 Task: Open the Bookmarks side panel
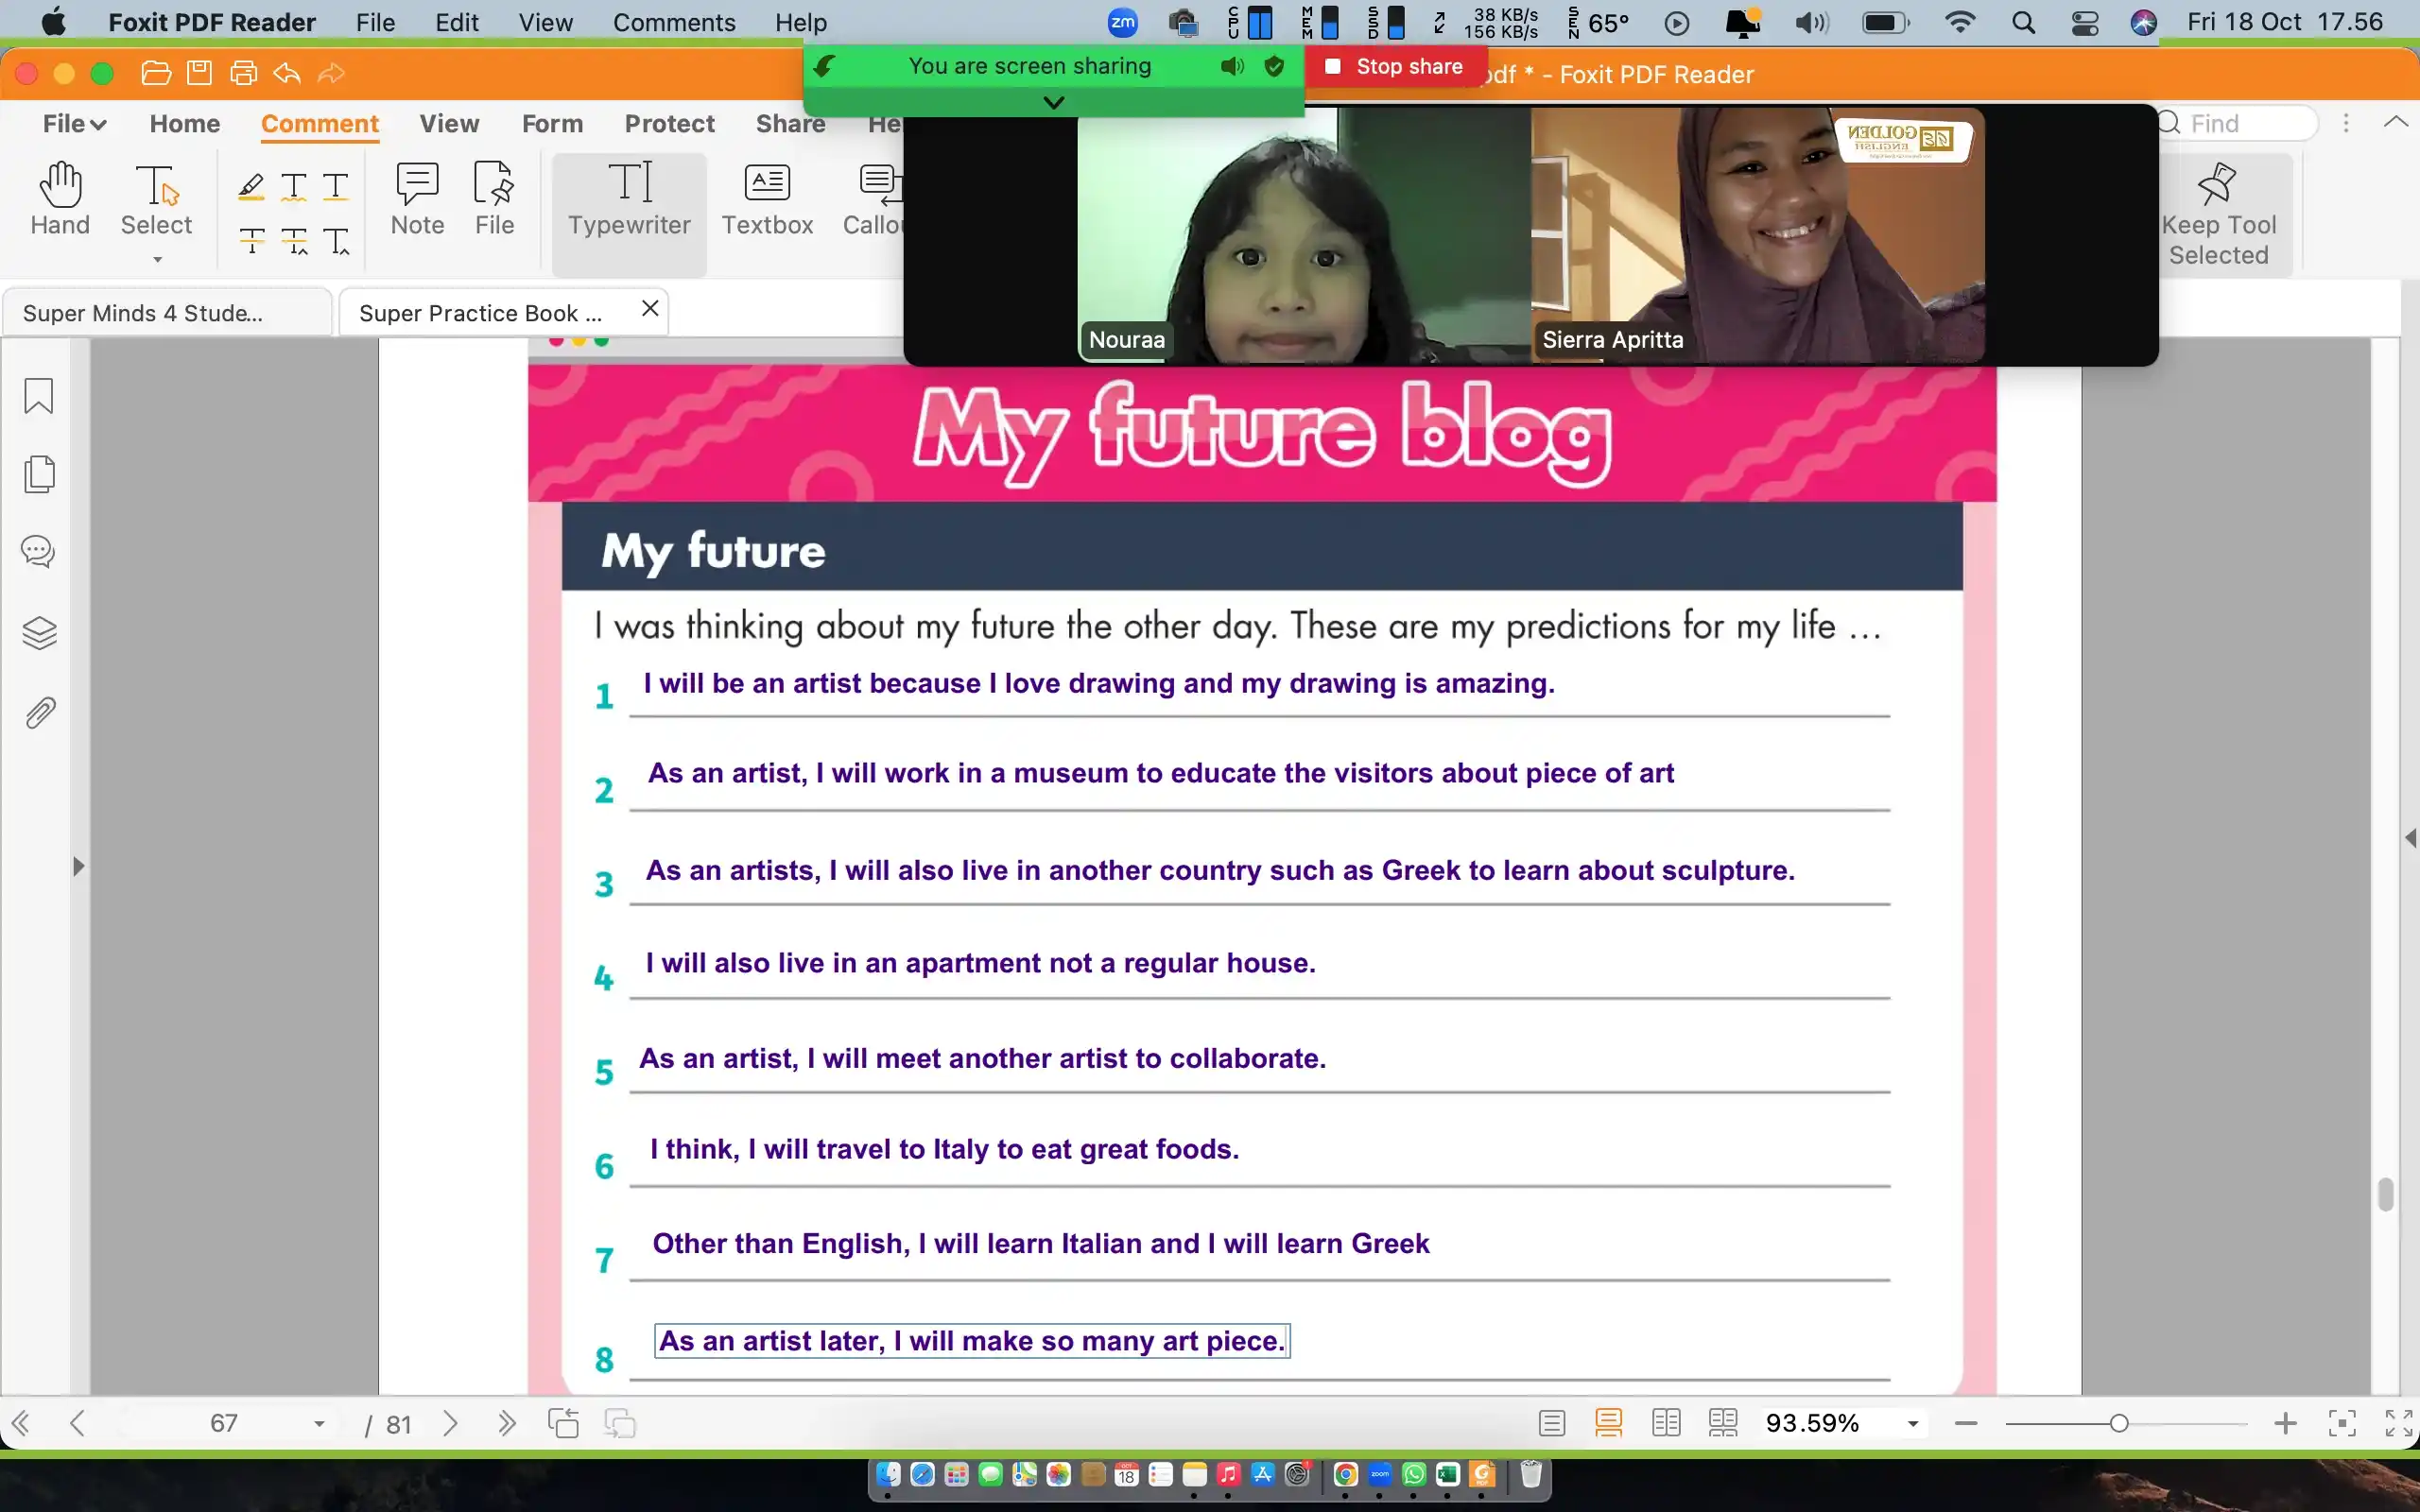39,396
